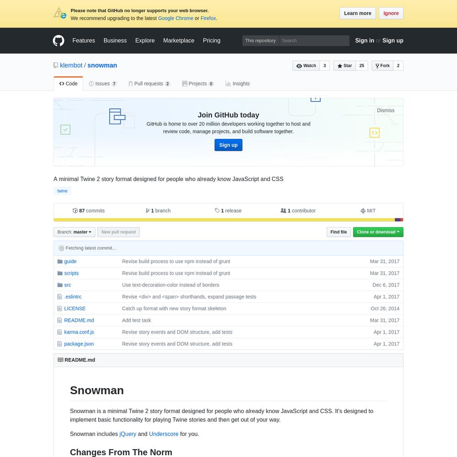The width and height of the screenshot is (457, 457).
Task: Fork the snowman repository
Action: 383,66
